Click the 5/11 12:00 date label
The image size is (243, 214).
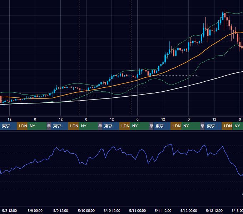pos(163,210)
